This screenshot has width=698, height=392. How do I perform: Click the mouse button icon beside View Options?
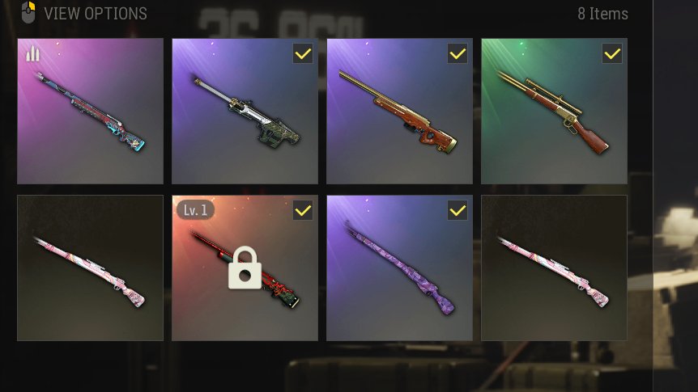pyautogui.click(x=28, y=12)
